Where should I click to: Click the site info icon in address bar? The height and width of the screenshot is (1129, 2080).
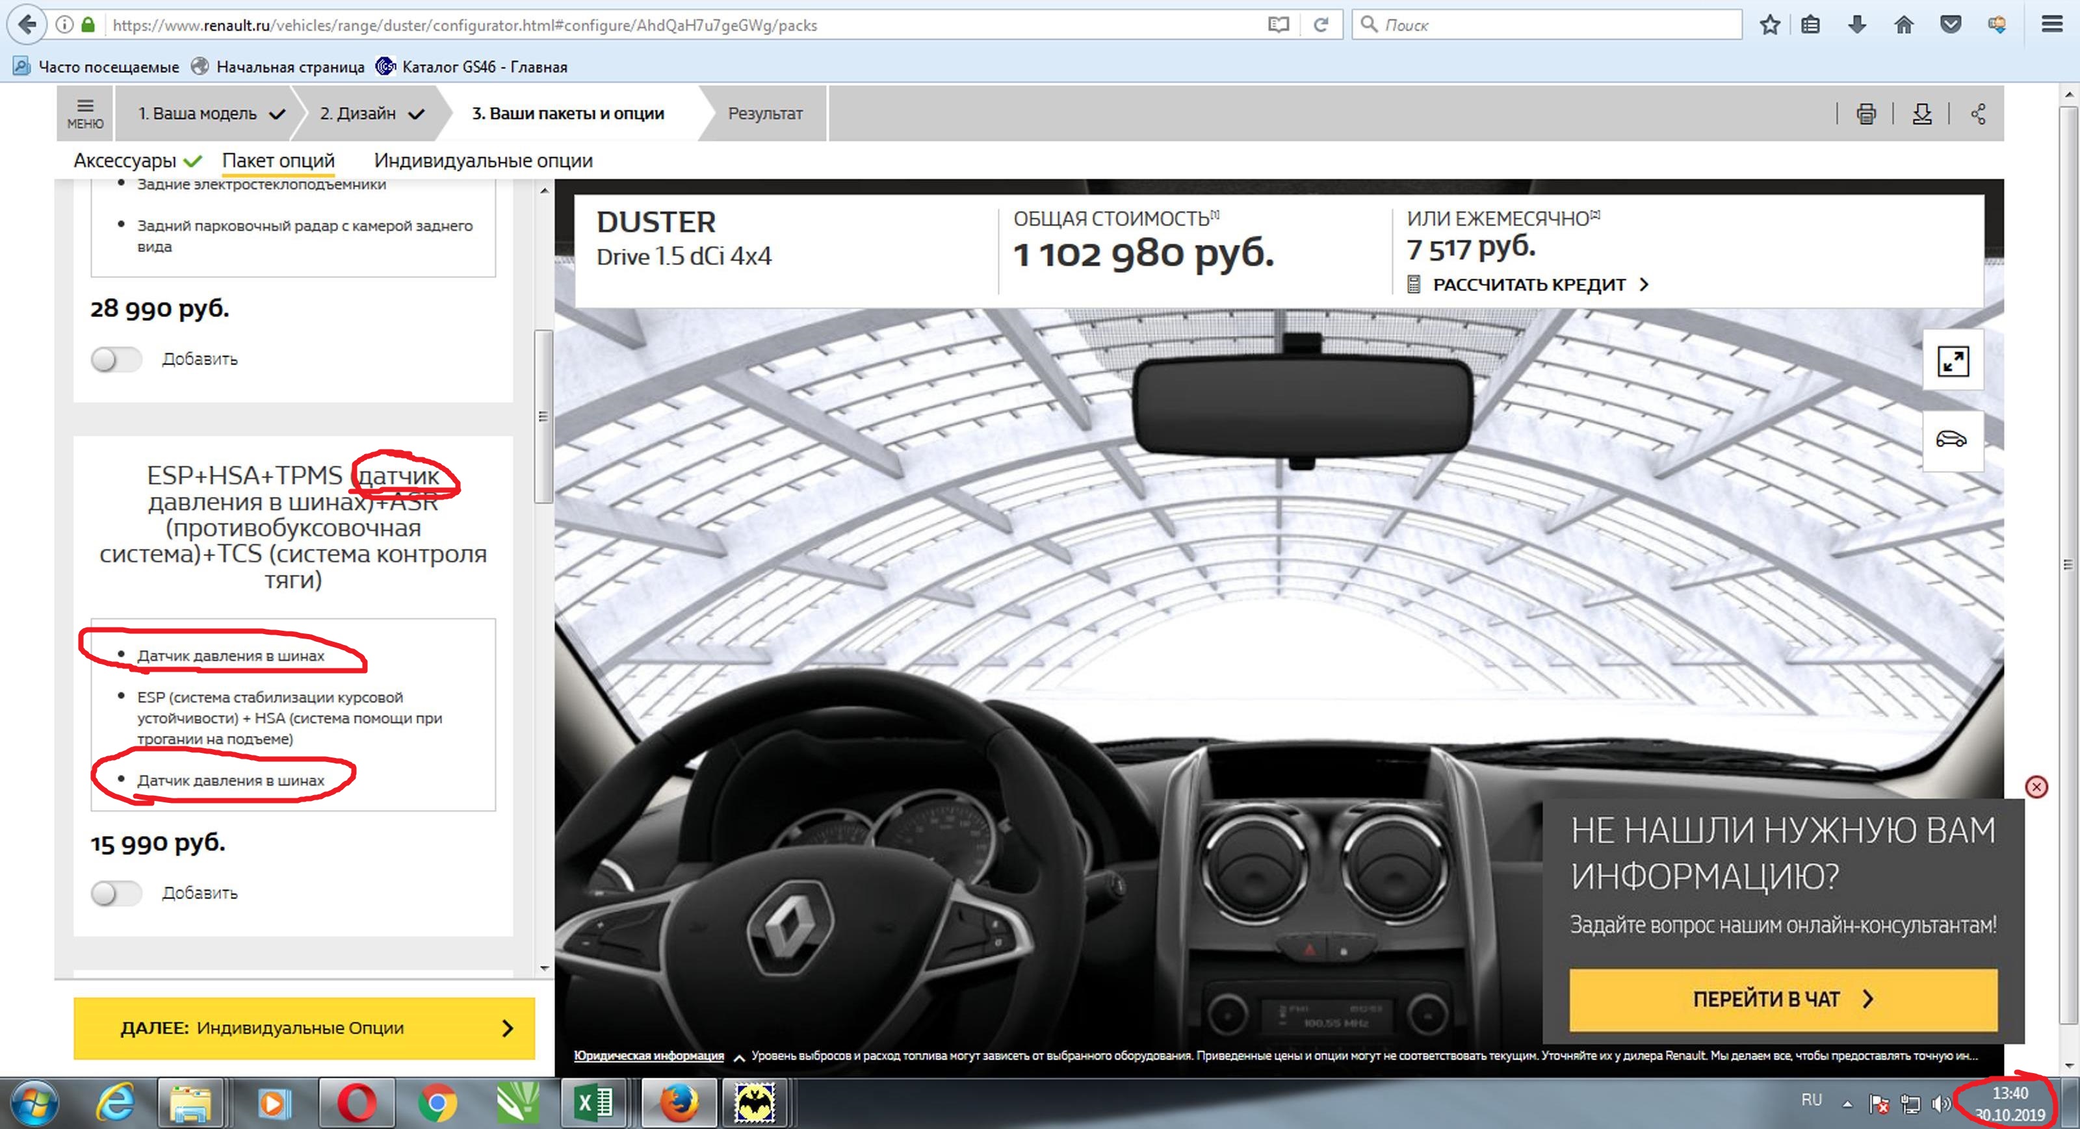(64, 25)
